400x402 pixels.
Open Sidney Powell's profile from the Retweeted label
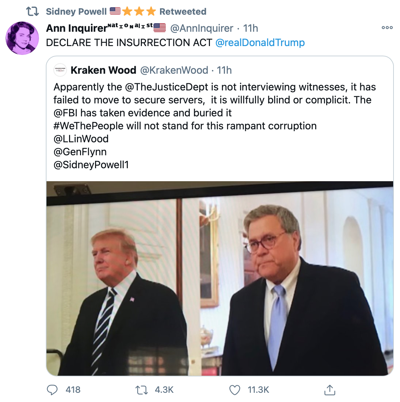coord(76,12)
